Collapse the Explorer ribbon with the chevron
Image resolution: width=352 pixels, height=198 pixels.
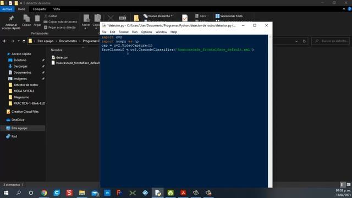[344, 9]
